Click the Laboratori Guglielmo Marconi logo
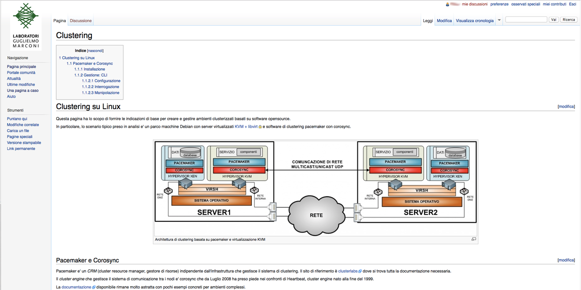 (x=26, y=26)
